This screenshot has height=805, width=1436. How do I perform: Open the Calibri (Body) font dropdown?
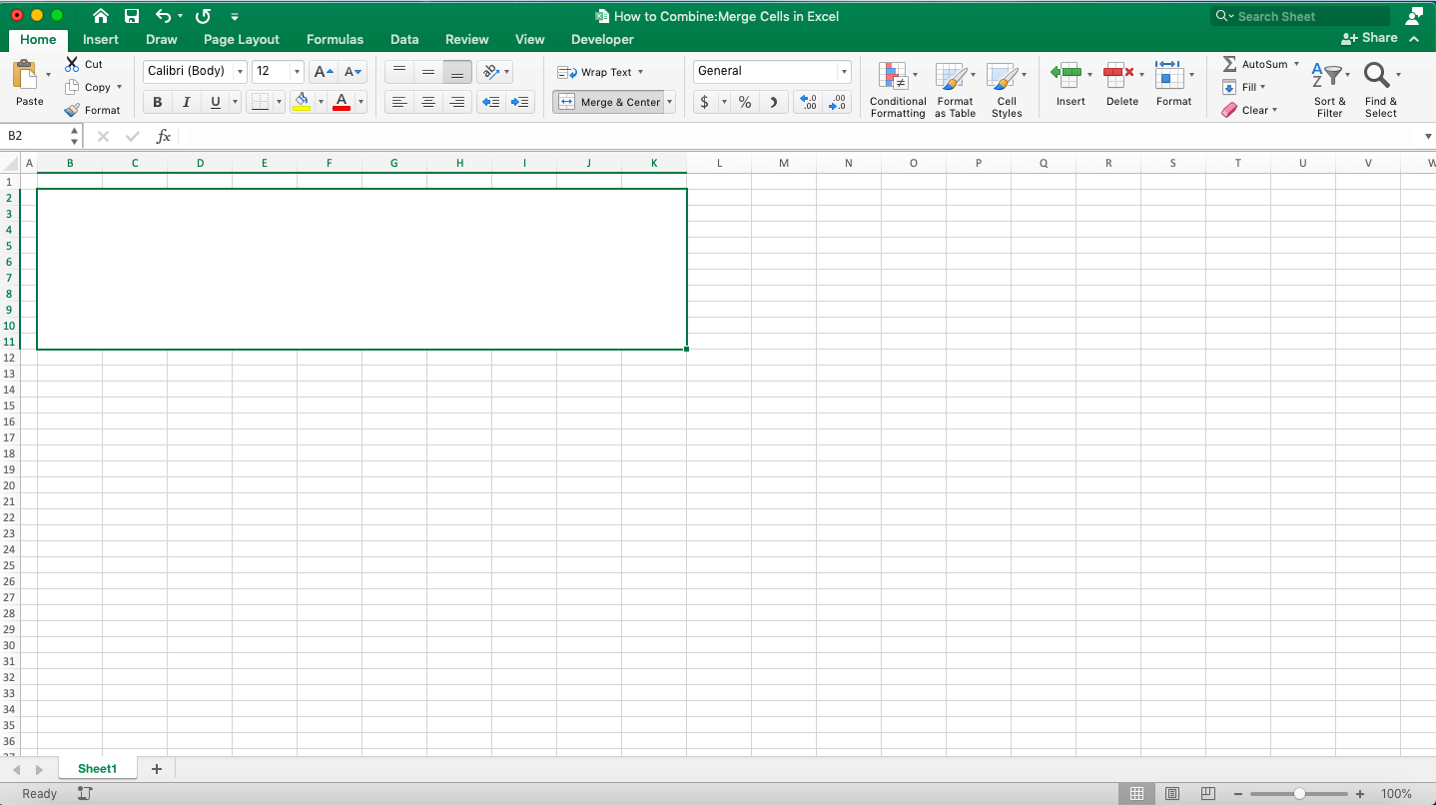point(240,72)
